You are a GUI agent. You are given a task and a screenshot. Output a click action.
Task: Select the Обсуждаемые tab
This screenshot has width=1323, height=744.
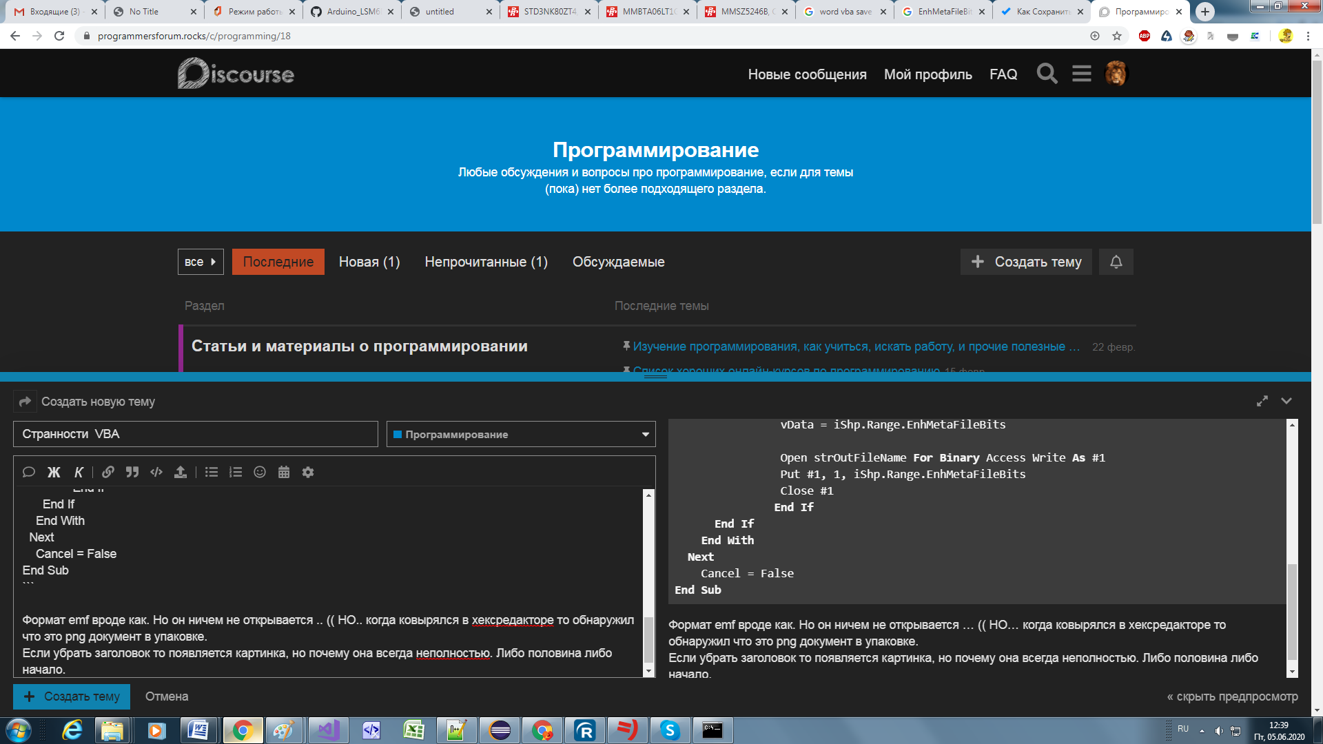(619, 262)
